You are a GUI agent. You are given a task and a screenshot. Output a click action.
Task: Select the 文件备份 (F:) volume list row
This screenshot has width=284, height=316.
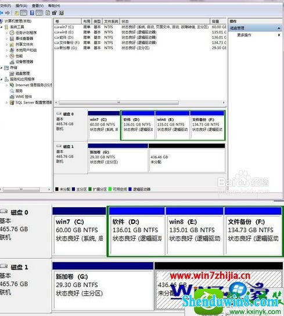140,42
